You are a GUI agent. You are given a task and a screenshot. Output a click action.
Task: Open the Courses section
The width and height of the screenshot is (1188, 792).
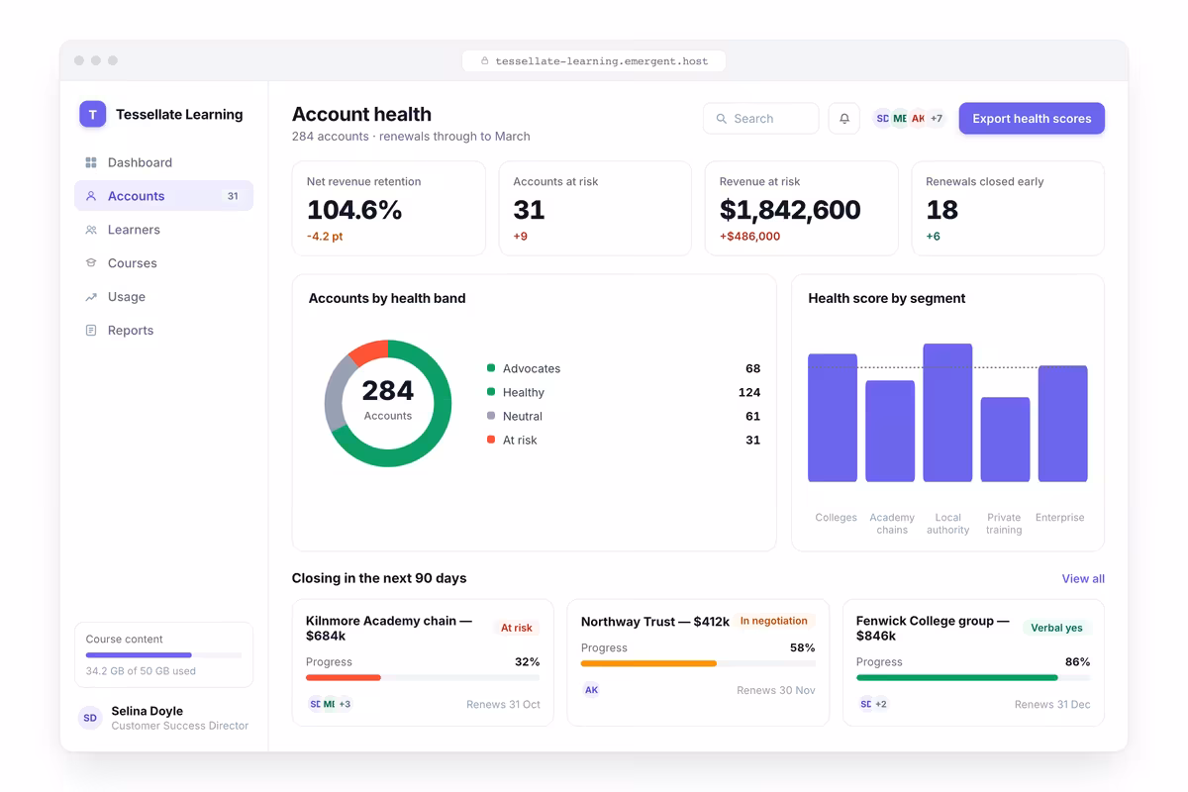(x=163, y=263)
